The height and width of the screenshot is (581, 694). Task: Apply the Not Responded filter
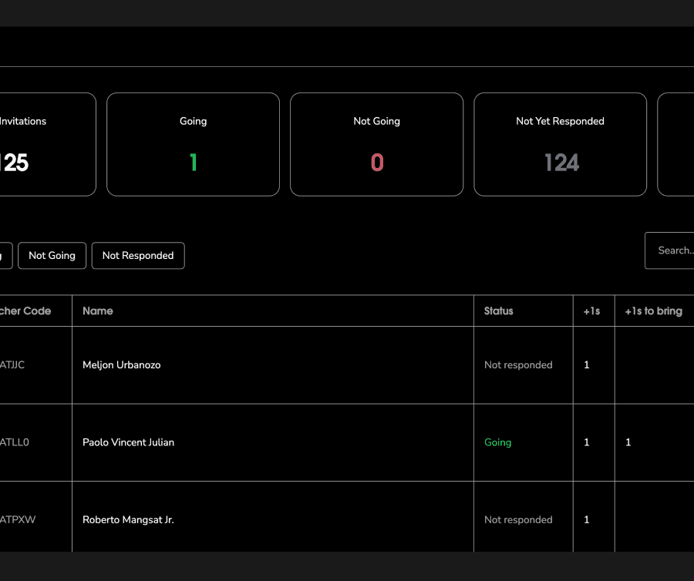pos(138,256)
